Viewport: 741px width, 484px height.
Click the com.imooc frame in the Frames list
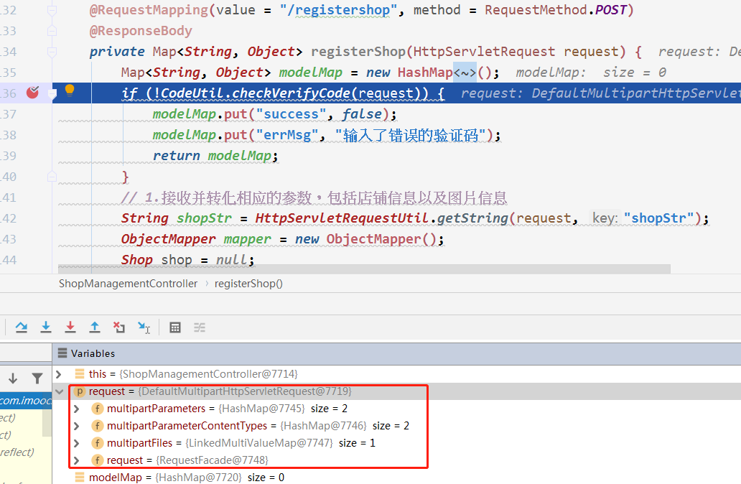point(26,400)
